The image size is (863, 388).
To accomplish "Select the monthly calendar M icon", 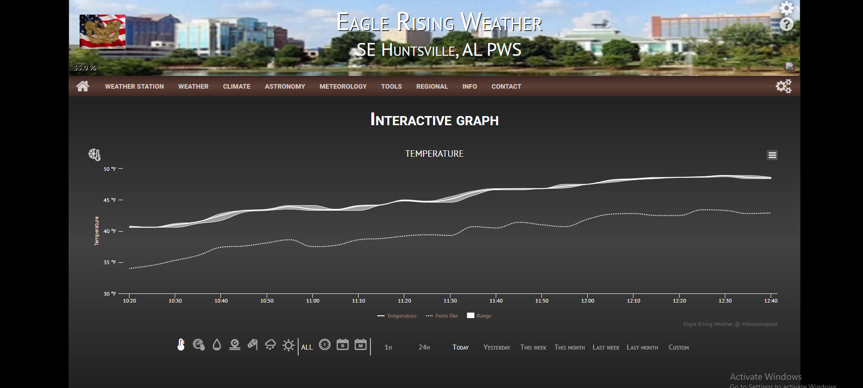I will click(x=361, y=345).
